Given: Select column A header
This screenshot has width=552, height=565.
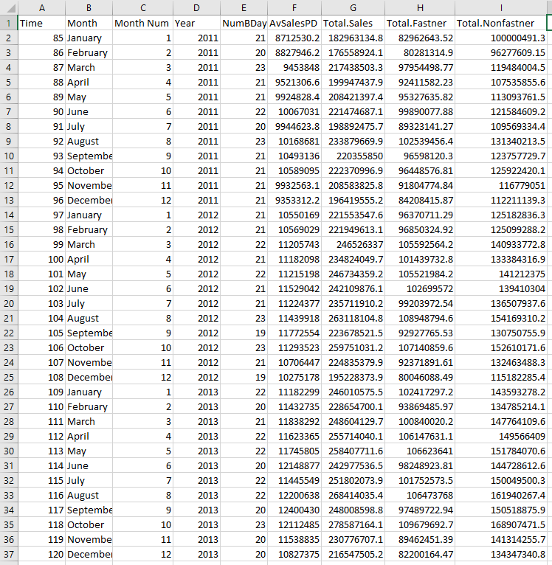Looking at the screenshot, I should click(x=41, y=7).
